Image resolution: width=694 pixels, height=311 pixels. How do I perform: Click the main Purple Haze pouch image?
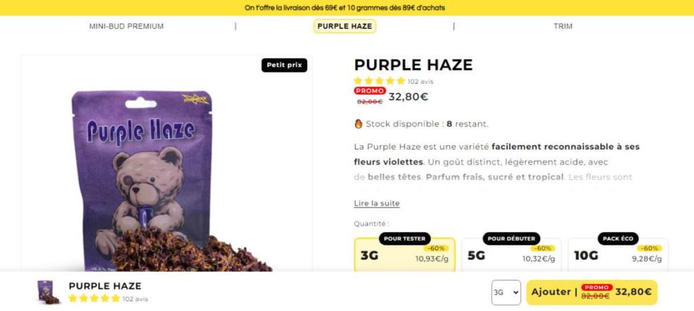click(167, 181)
